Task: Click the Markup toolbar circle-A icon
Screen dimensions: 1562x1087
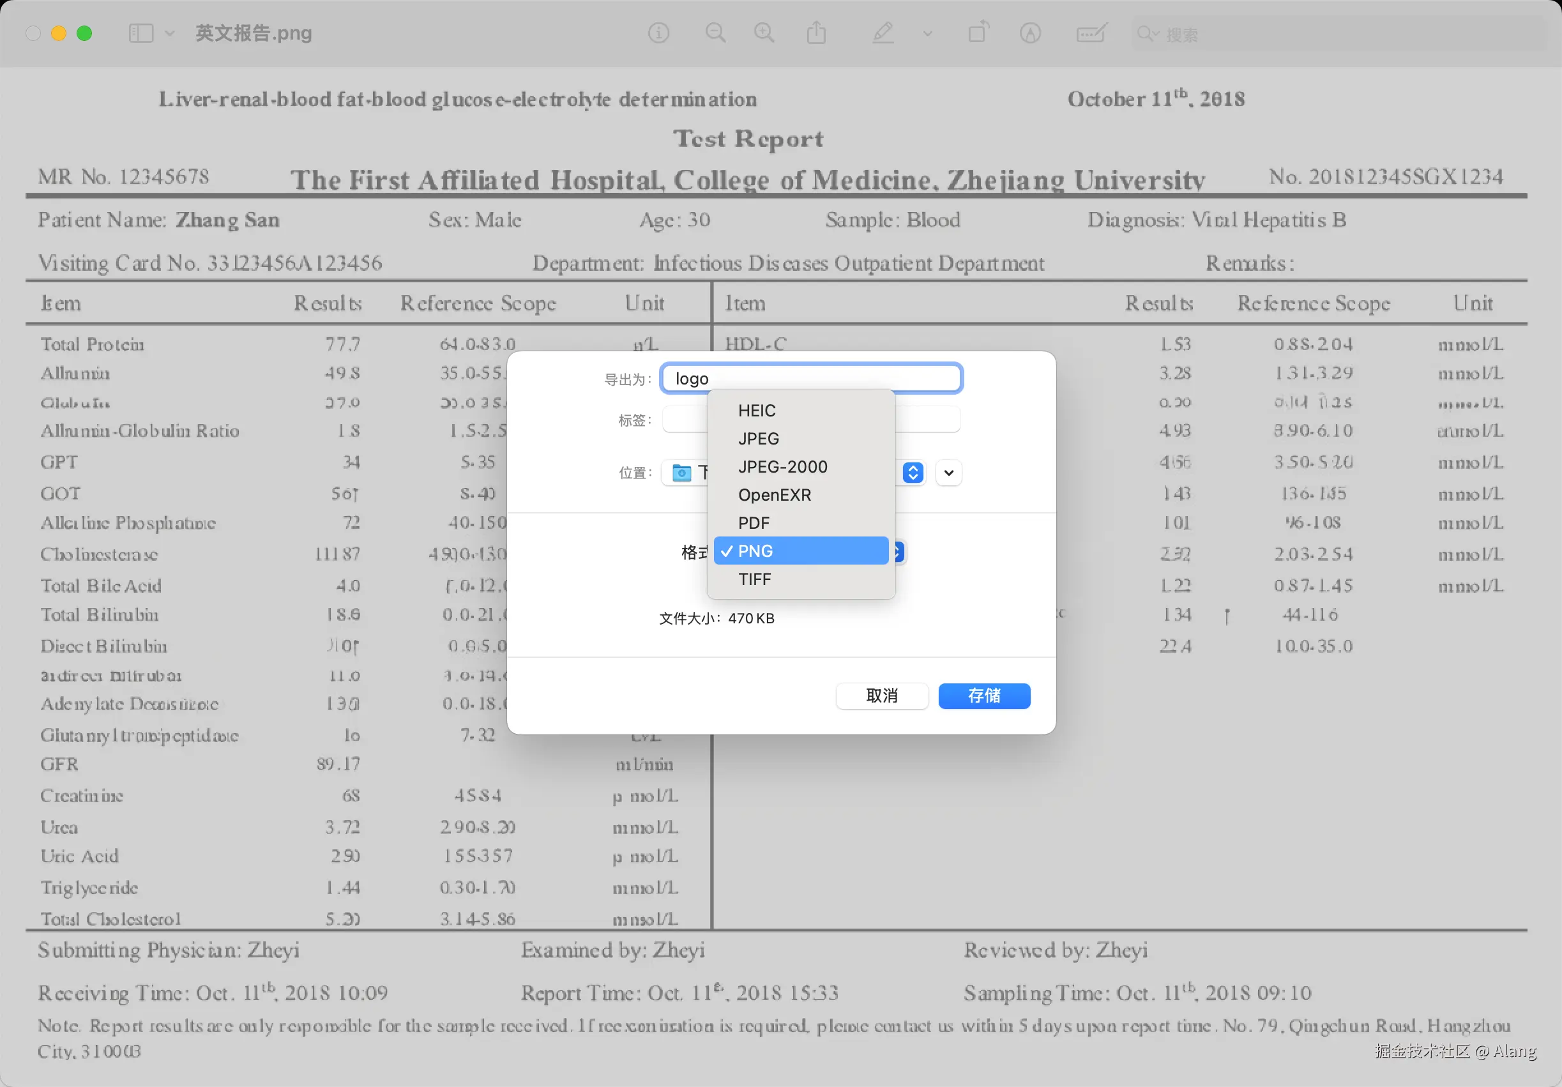Action: coord(1030,33)
